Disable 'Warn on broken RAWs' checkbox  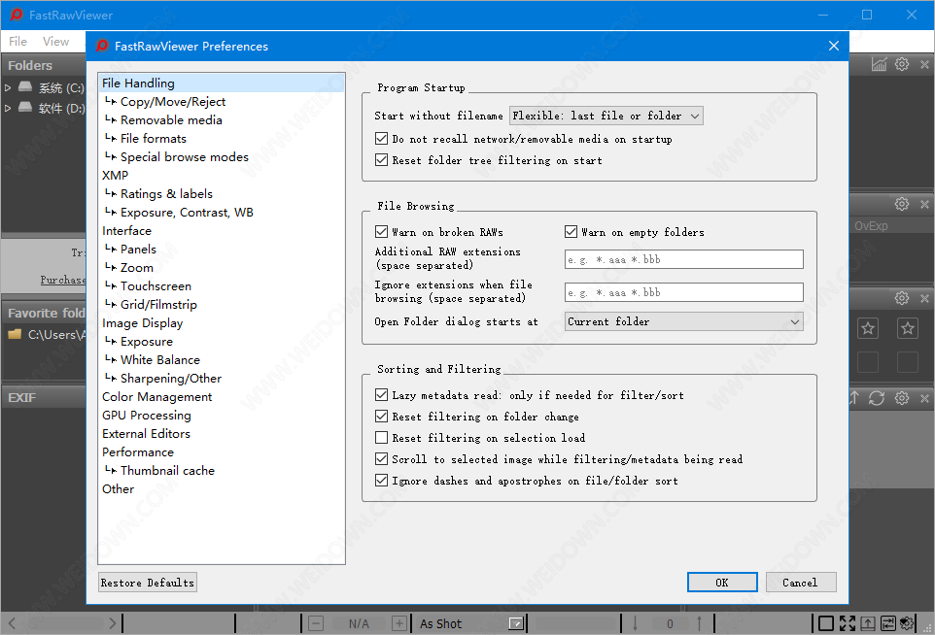382,232
